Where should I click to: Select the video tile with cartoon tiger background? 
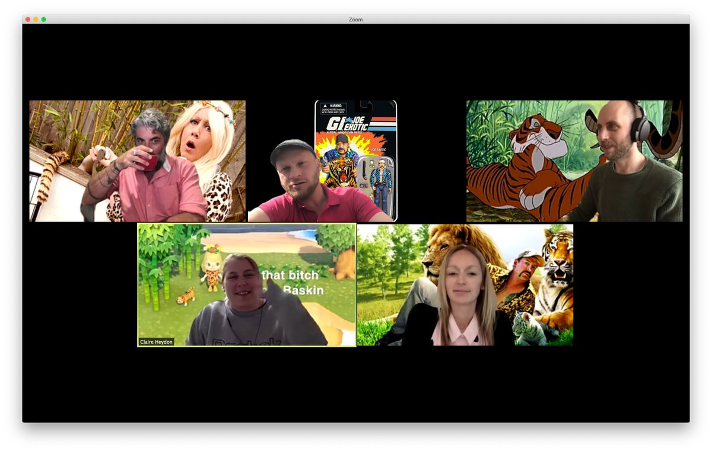(x=574, y=161)
